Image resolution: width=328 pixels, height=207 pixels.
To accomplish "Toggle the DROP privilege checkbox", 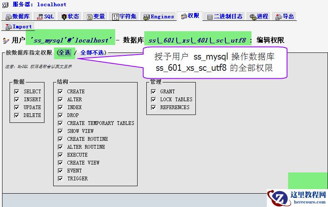I will (x=60, y=115).
